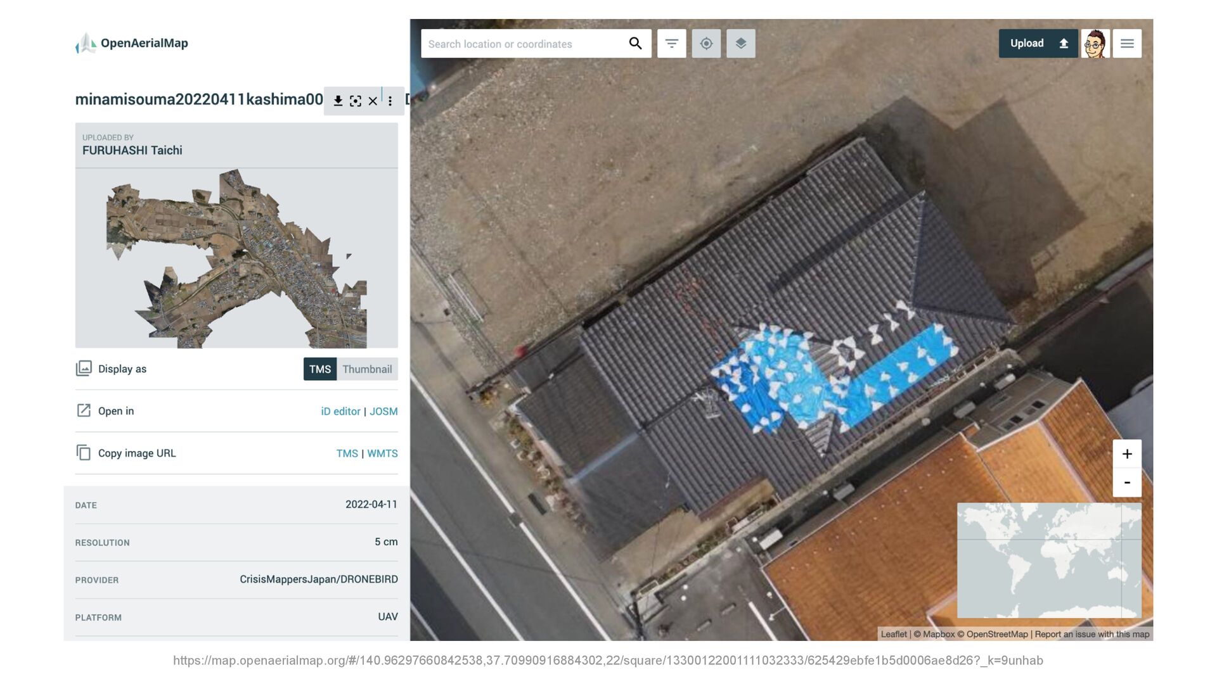Image resolution: width=1217 pixels, height=684 pixels.
Task: Switch display to Thumbnail
Action: 367,369
